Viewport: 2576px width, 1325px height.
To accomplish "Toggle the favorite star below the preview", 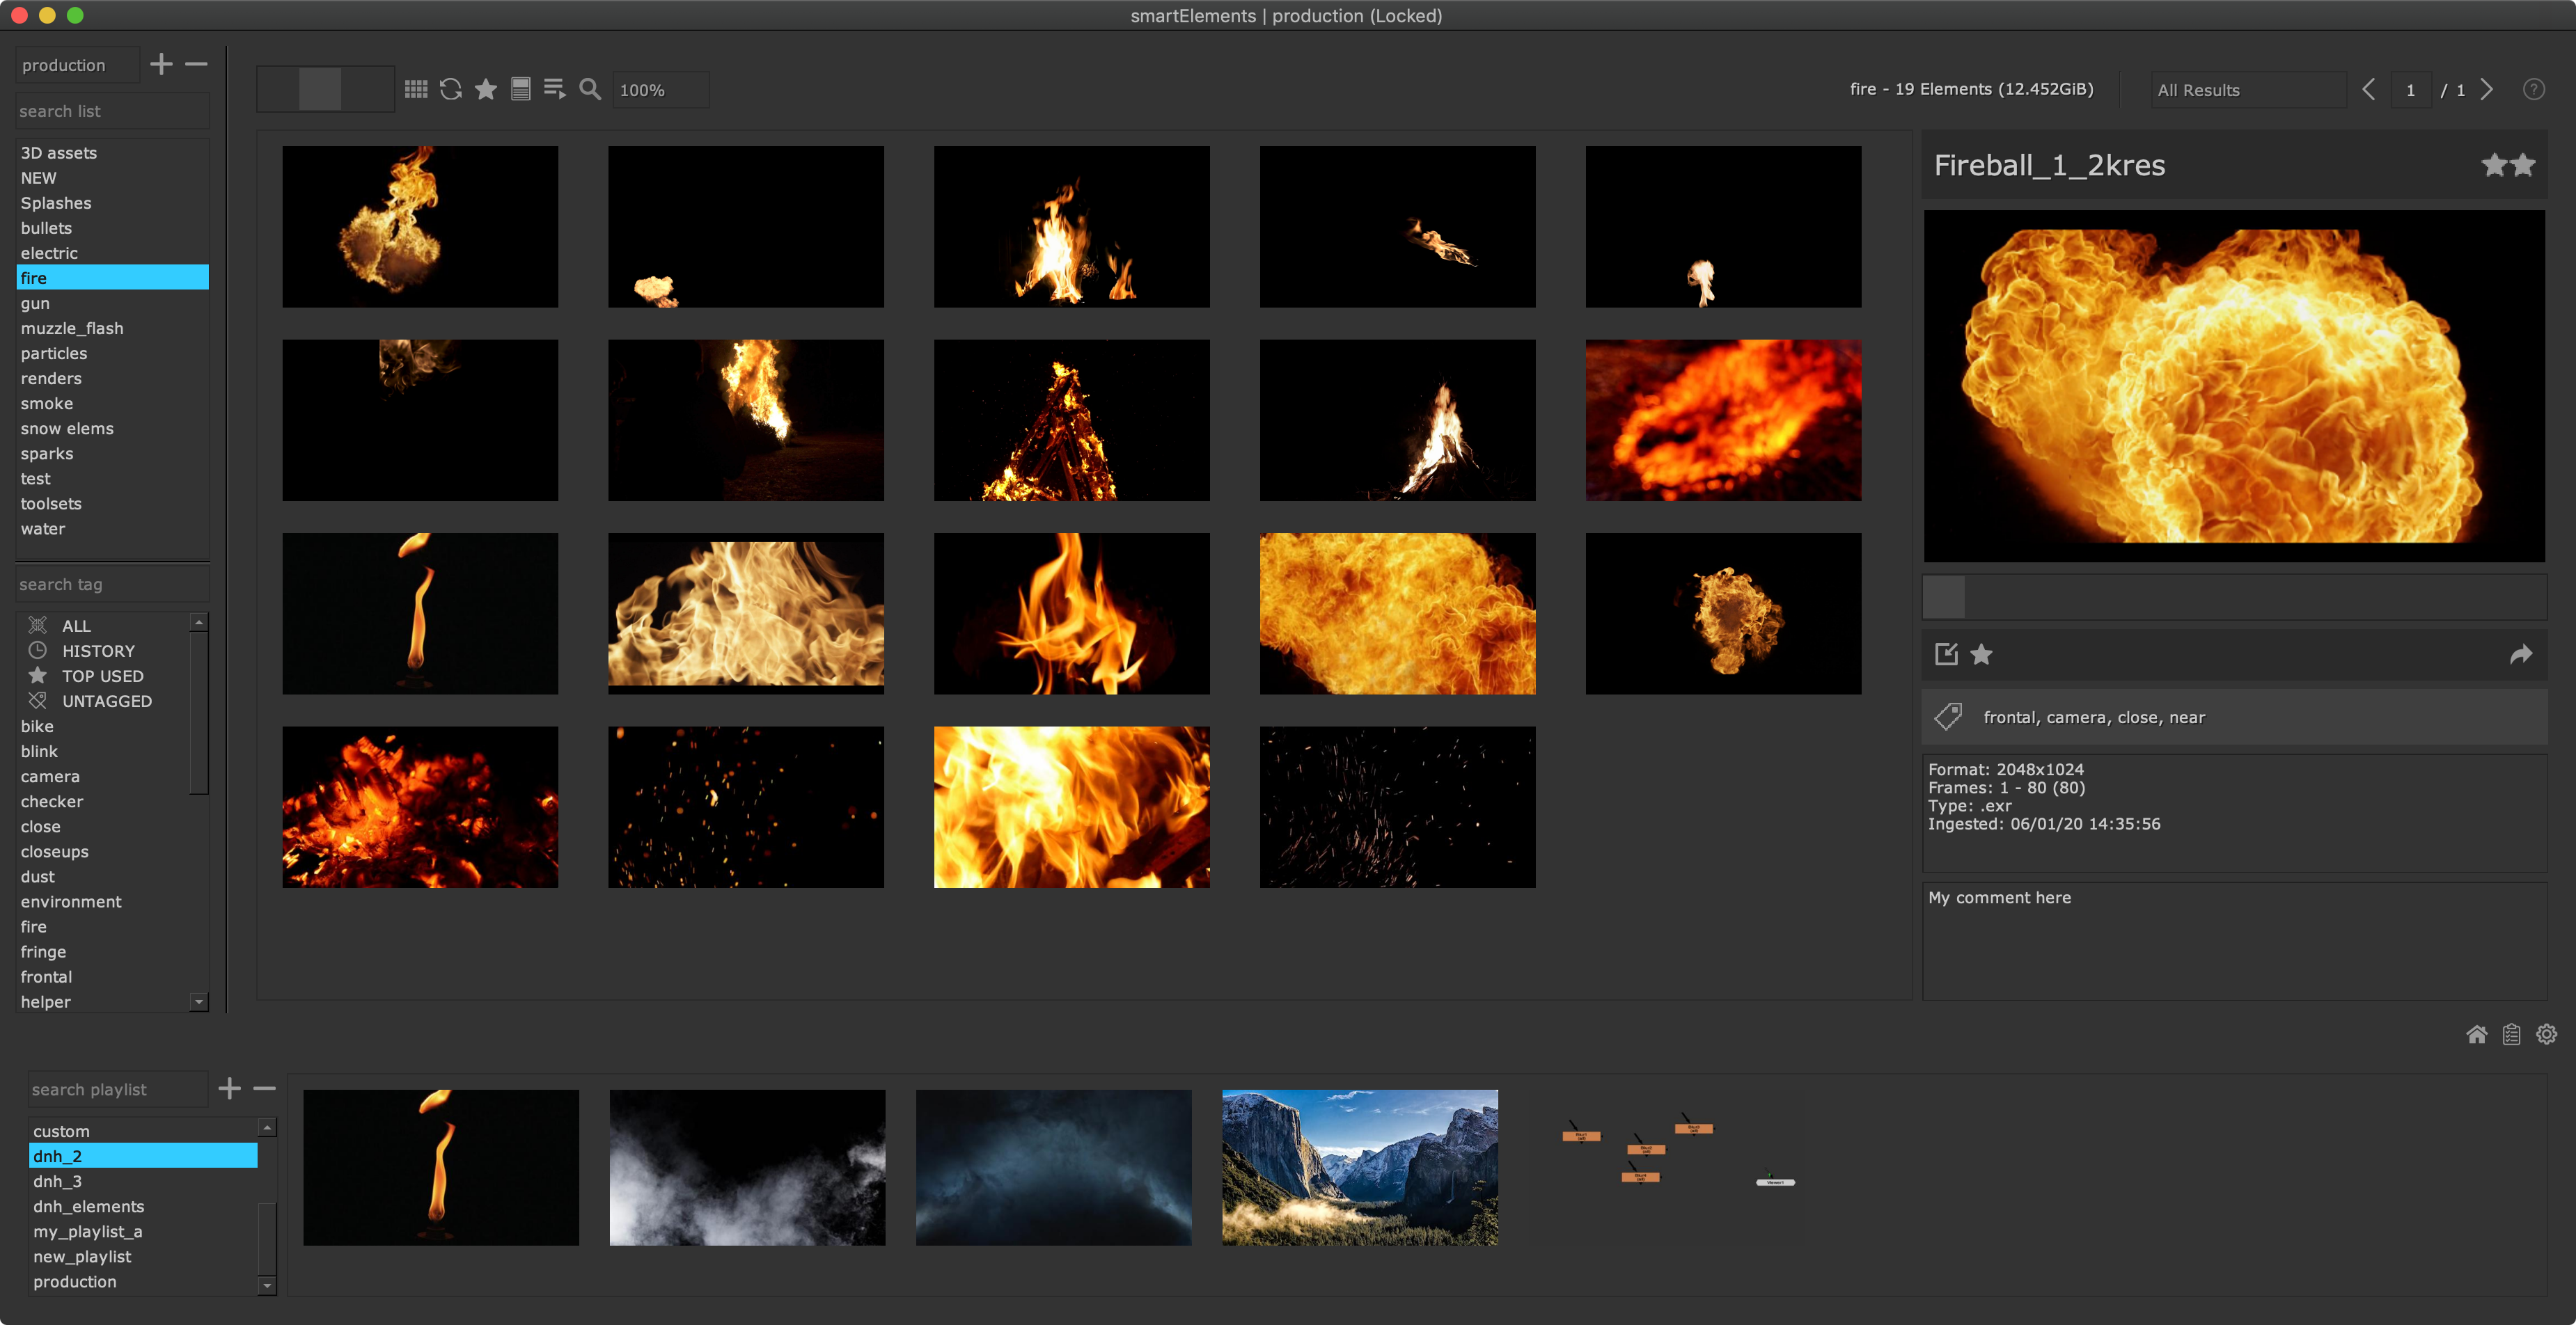I will 1981,655.
